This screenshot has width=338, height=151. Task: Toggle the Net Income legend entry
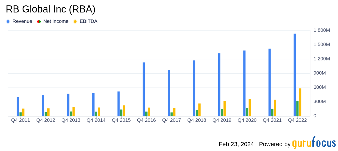53,21
